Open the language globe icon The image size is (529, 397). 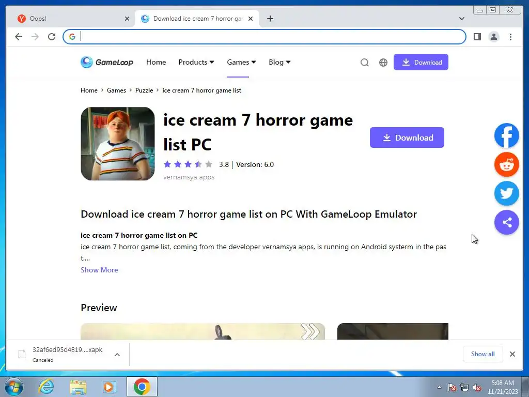pos(383,63)
